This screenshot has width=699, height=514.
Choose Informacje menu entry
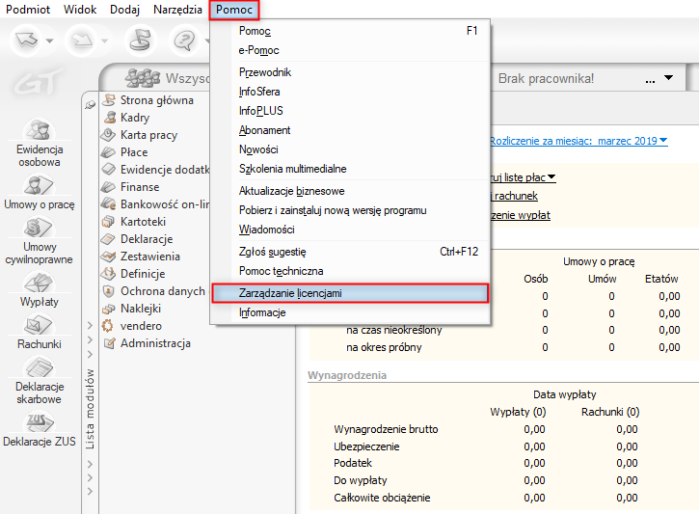(x=350, y=312)
